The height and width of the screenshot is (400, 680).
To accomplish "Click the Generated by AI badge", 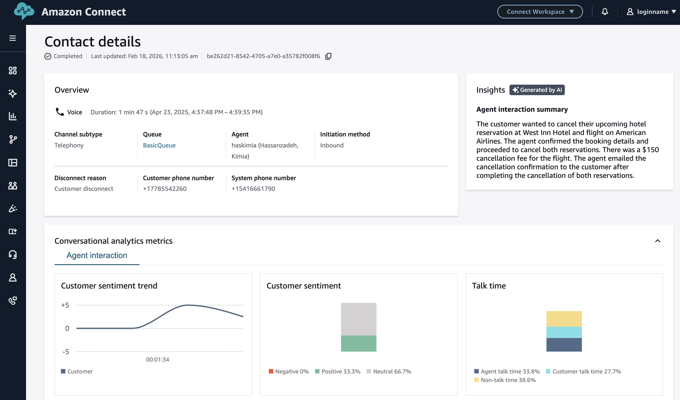I will coord(537,90).
